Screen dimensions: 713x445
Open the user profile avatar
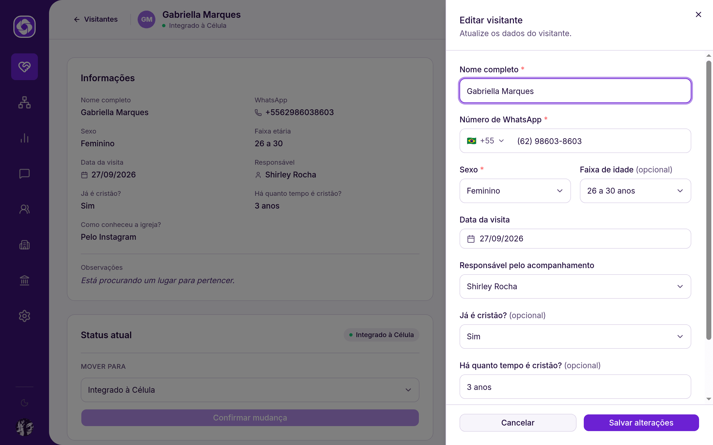click(25, 427)
